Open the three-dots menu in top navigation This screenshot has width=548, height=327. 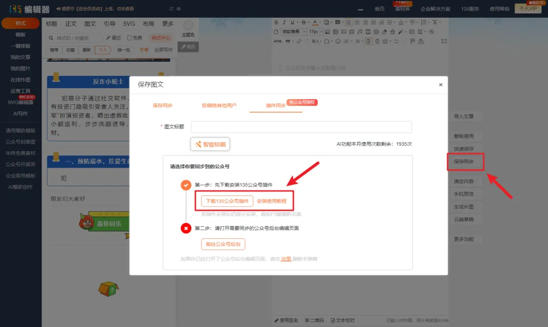(360, 10)
